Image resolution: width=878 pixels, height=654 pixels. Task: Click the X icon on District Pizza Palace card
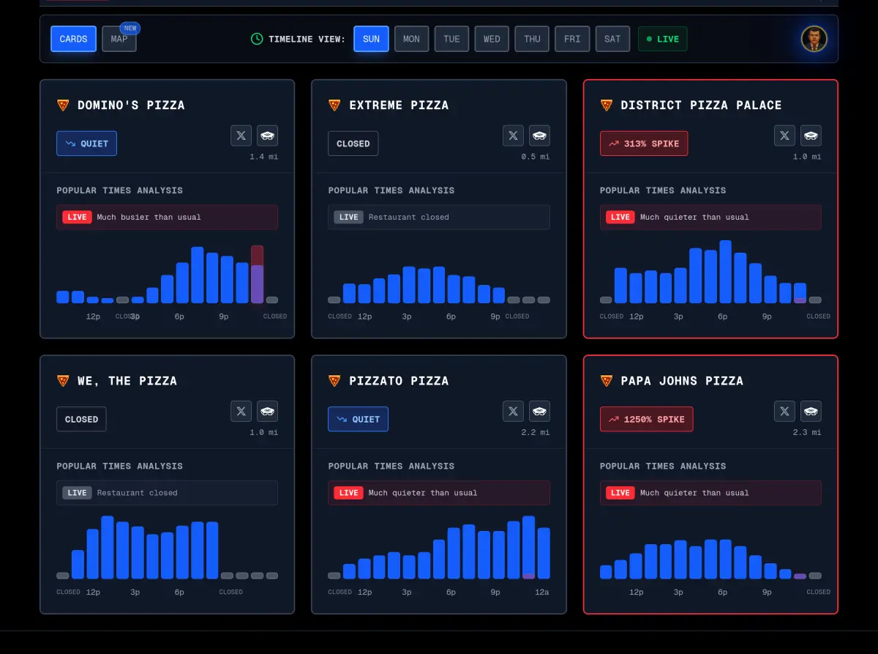point(784,135)
